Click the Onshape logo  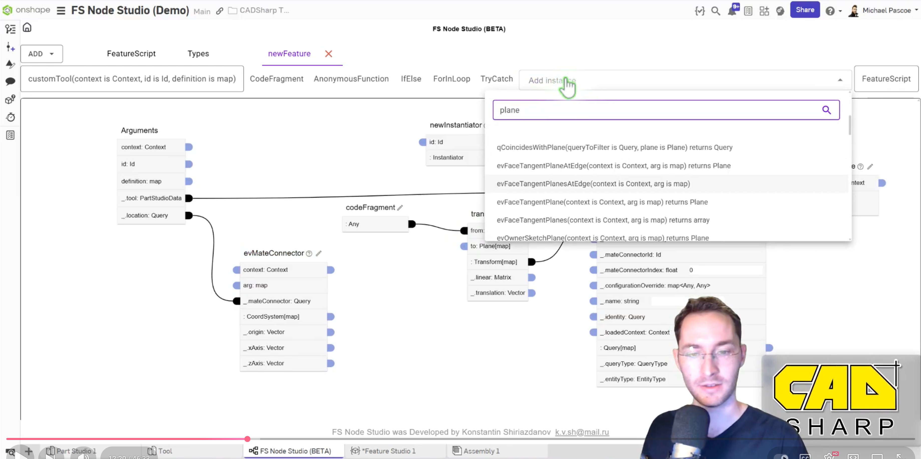(26, 10)
